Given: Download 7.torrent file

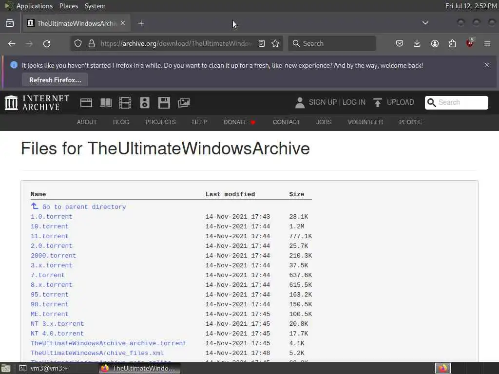Looking at the screenshot, I should click(48, 275).
